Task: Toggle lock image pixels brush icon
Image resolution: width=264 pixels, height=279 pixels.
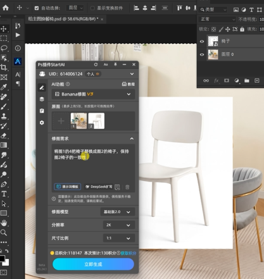Action: coord(221,29)
